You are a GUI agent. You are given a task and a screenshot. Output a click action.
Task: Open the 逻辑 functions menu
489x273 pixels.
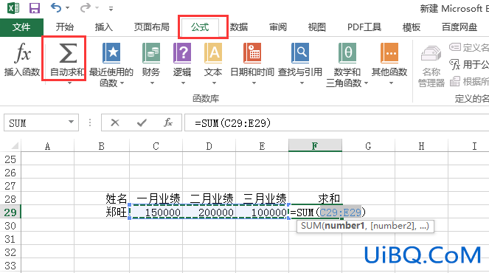pos(182,64)
